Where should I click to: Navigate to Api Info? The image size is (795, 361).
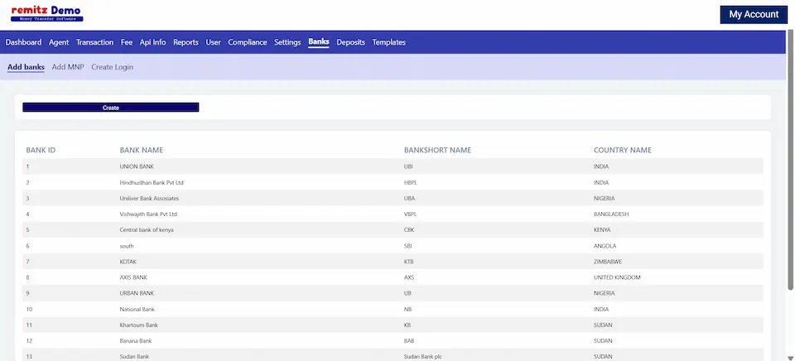tap(152, 42)
